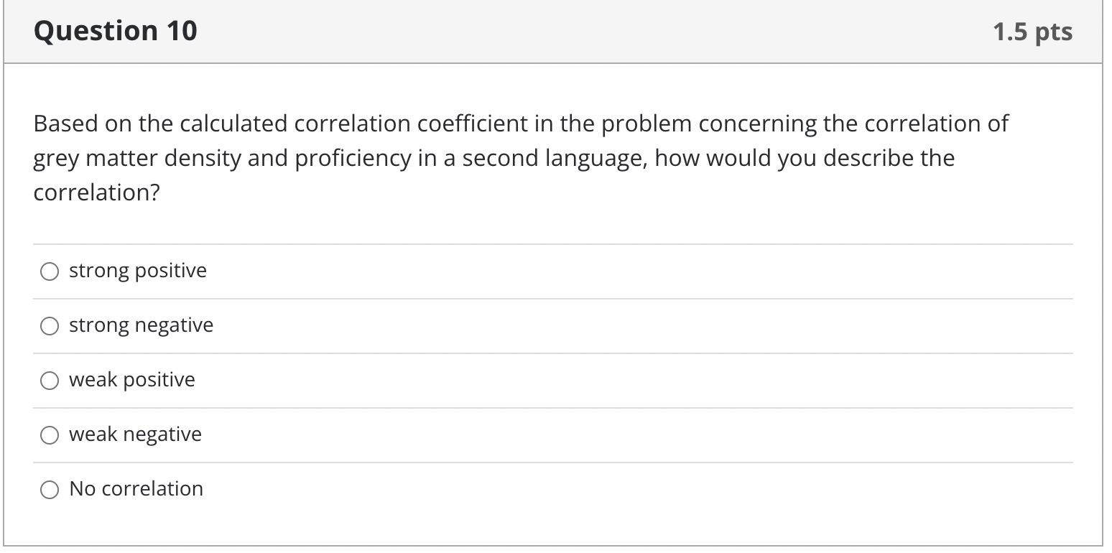Viewport: 1112px width, 553px height.
Task: Click the circle next to weak positive
Action: [49, 381]
